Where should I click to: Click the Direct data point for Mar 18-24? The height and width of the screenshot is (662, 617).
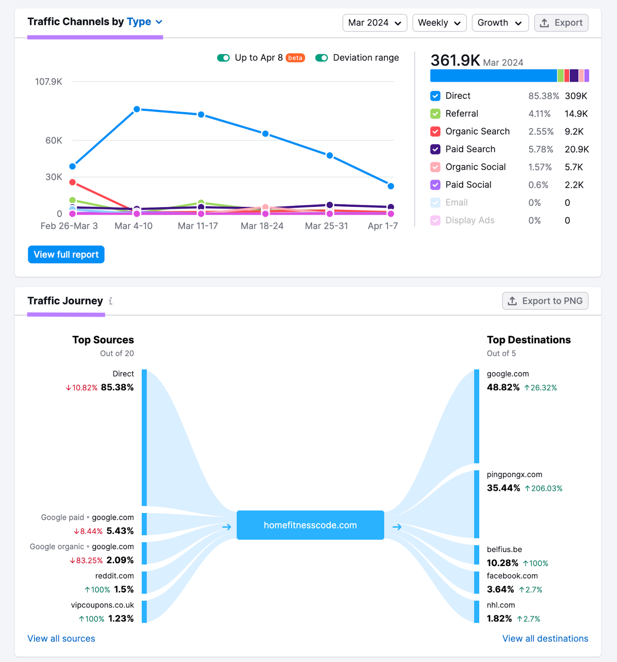(266, 134)
